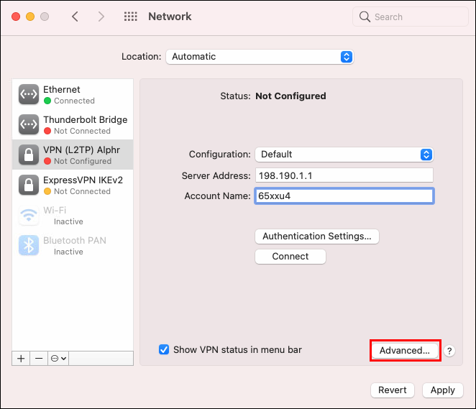Click Authentication Settings button
Viewport: 476px width, 409px height.
[x=317, y=236]
